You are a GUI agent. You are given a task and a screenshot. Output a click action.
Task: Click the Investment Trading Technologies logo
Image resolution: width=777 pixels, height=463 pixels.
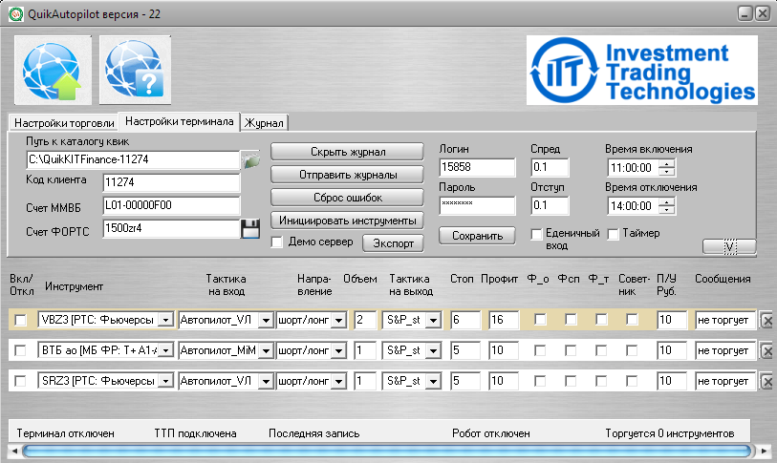coord(641,70)
